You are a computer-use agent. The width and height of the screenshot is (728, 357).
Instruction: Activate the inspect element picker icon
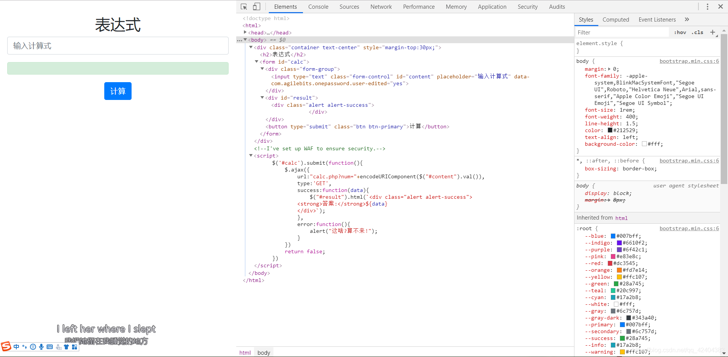244,7
